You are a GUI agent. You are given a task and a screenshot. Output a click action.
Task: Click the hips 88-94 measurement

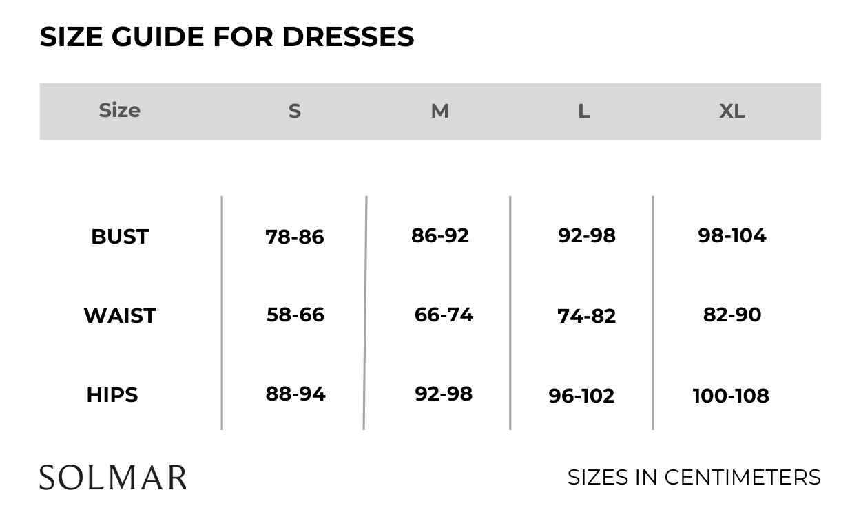pyautogui.click(x=295, y=394)
